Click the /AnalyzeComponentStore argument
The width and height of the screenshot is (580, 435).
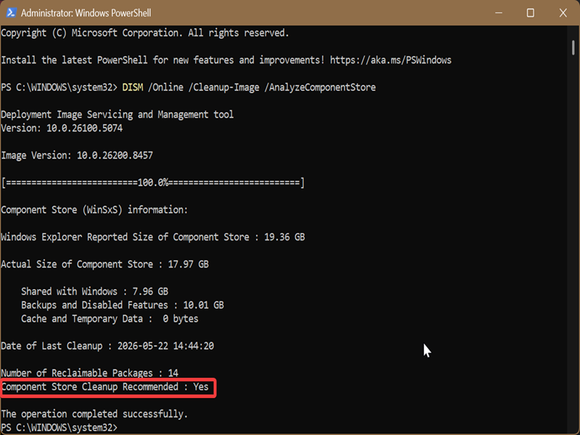click(x=320, y=87)
